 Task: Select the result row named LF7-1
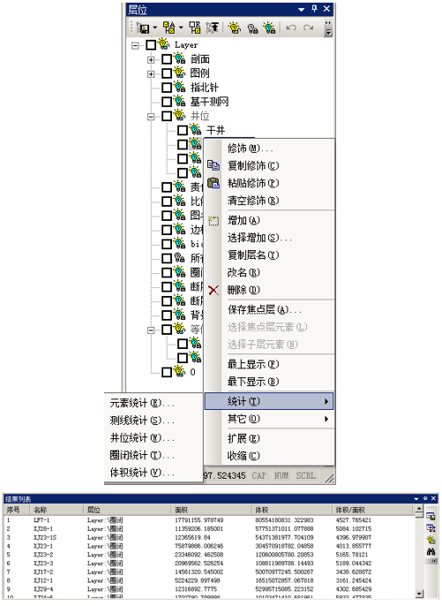click(x=209, y=520)
